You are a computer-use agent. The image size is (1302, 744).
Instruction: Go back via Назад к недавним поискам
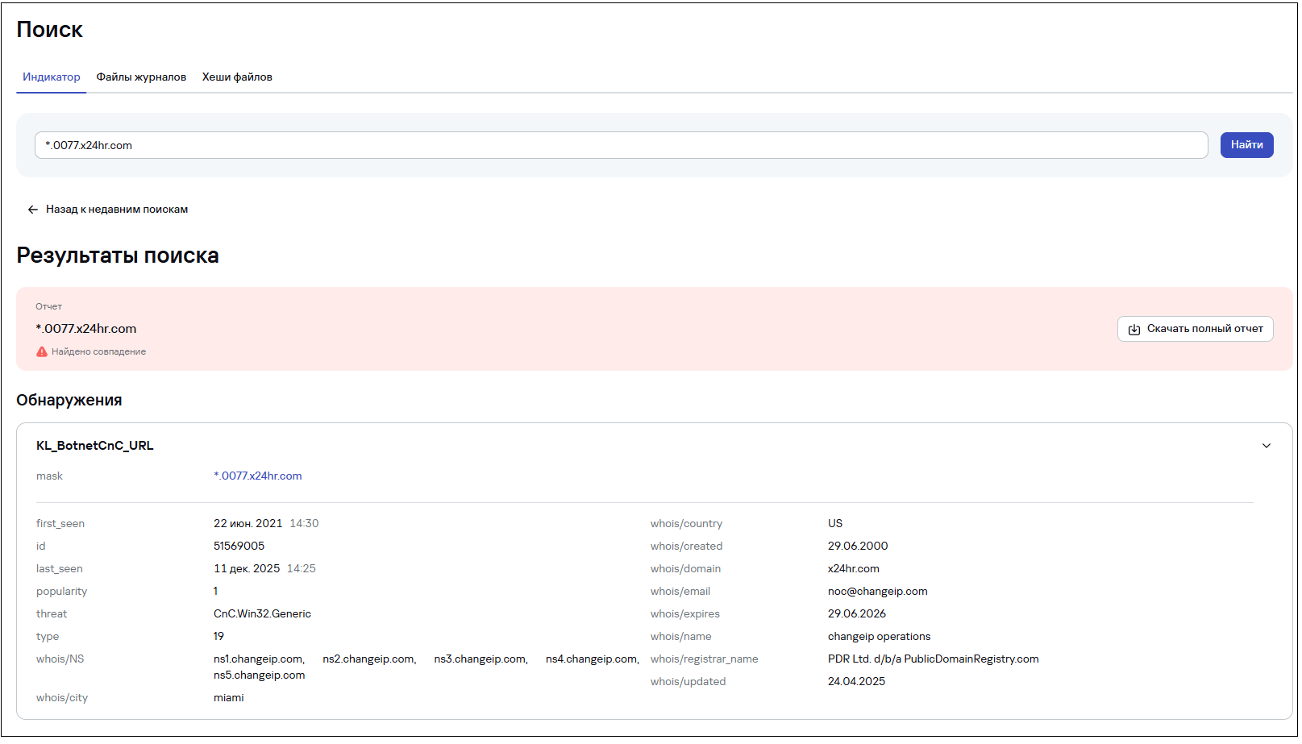pos(108,210)
